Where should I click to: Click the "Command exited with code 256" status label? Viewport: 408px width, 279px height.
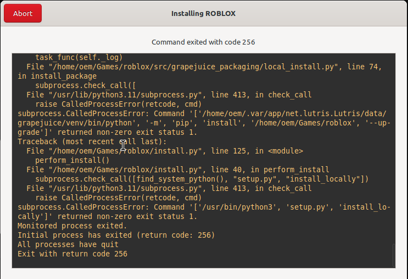click(x=203, y=42)
